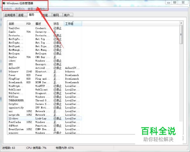Screen dimensions: 190x152
Task: Click the services list scrollbar thumb
Action: click(x=181, y=35)
